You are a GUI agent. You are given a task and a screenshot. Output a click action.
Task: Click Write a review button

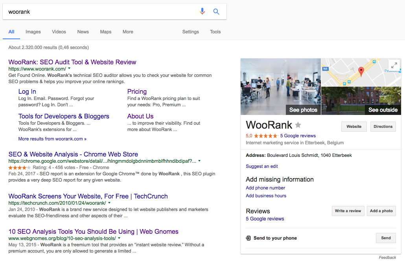coord(348,211)
